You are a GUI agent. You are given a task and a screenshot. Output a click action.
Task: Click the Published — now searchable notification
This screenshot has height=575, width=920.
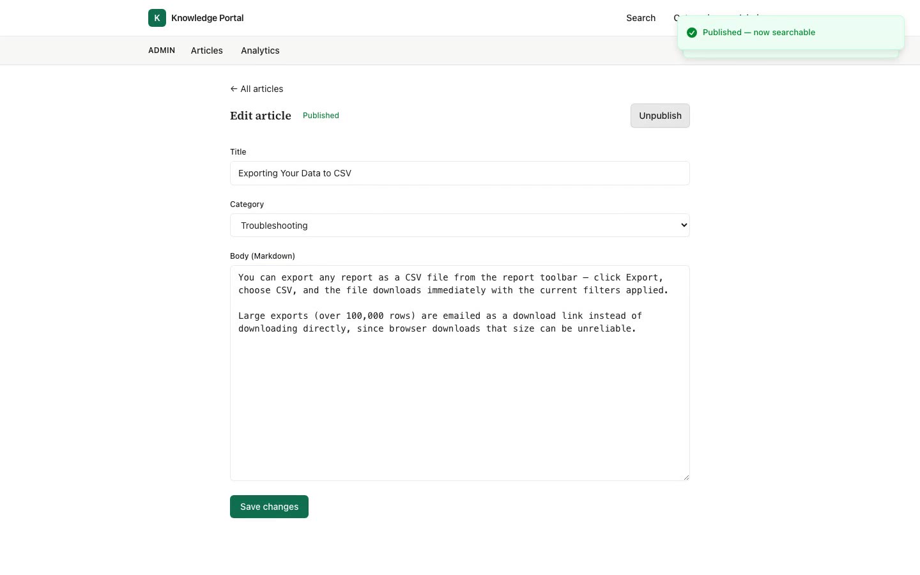point(791,33)
